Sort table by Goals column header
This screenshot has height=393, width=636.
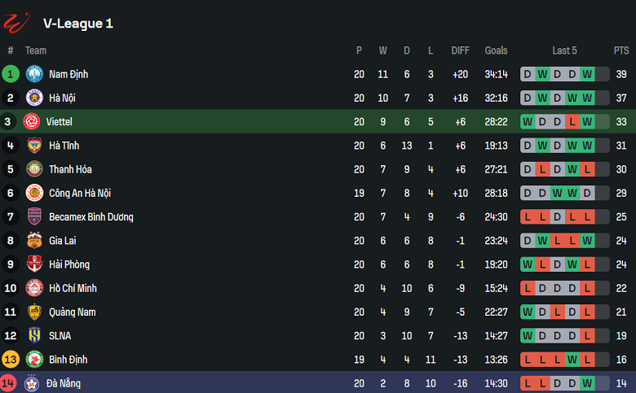[496, 50]
